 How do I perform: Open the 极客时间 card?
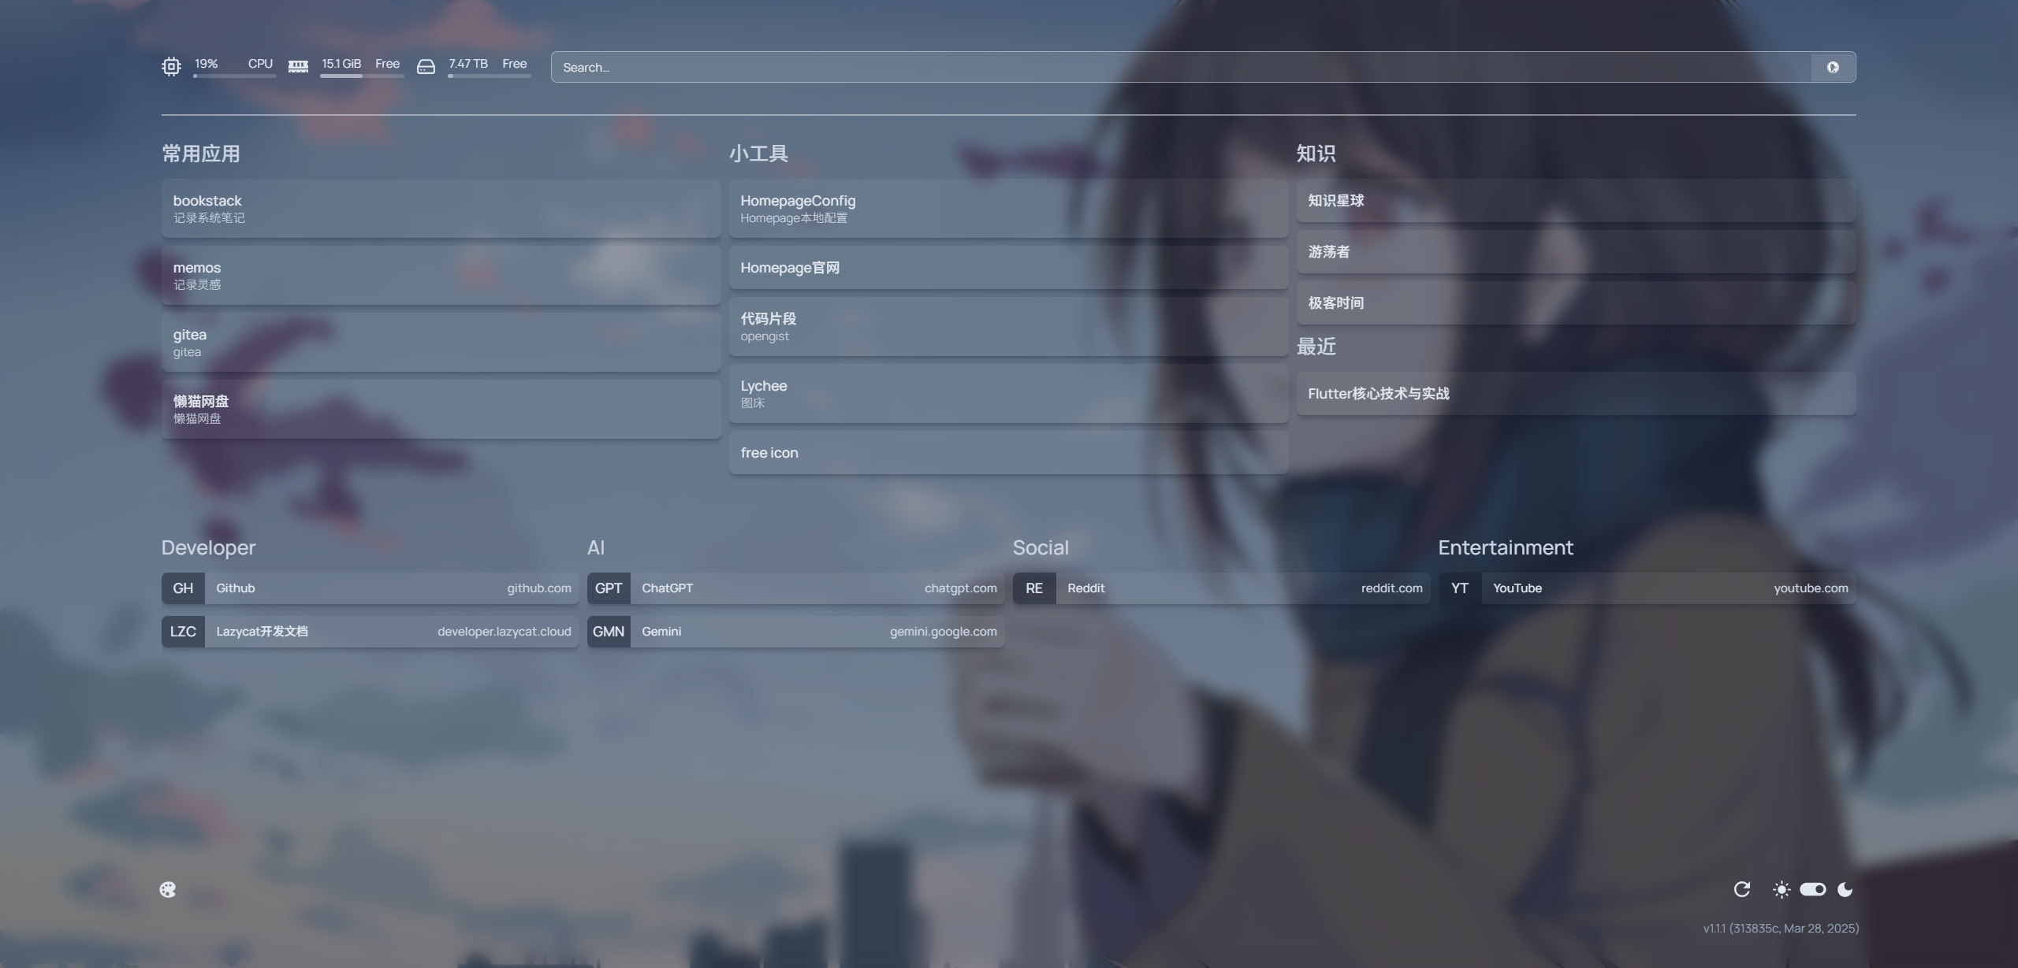tap(1577, 303)
